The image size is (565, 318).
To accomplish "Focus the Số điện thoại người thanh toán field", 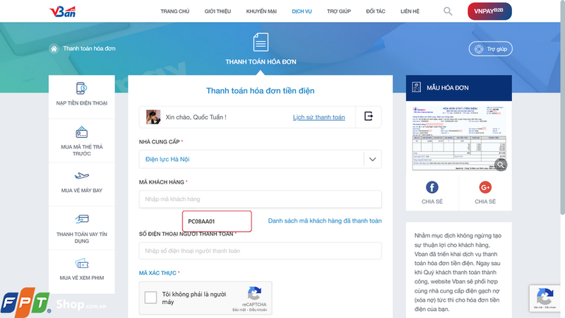I will coord(260,251).
